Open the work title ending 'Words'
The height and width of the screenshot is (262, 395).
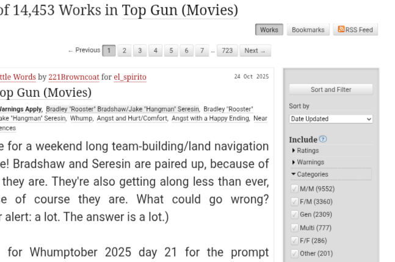(18, 77)
